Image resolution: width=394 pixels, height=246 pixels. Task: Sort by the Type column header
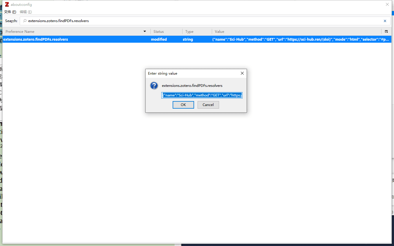pyautogui.click(x=197, y=31)
